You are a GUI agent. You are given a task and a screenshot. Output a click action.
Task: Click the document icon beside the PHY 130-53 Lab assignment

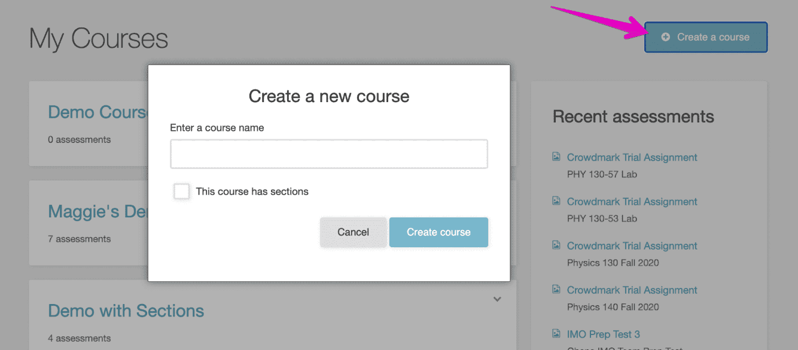pyautogui.click(x=556, y=201)
